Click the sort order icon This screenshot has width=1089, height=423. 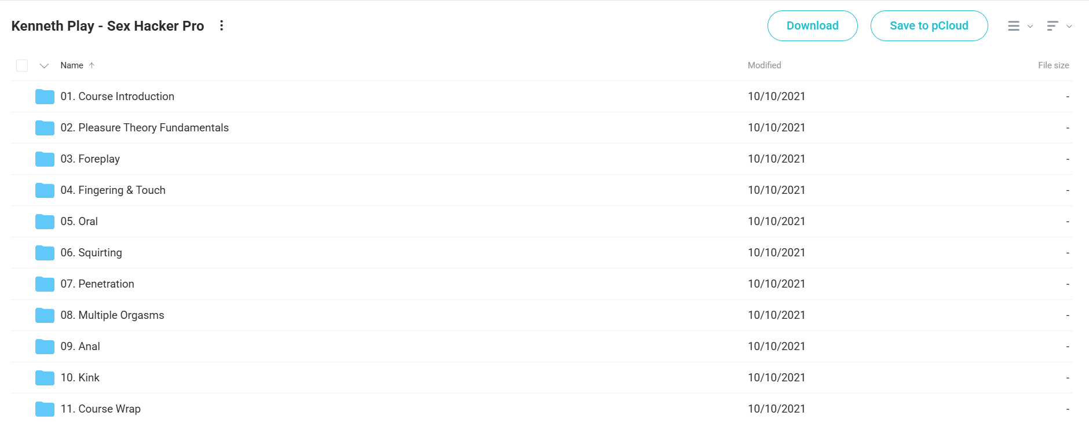tap(1053, 26)
